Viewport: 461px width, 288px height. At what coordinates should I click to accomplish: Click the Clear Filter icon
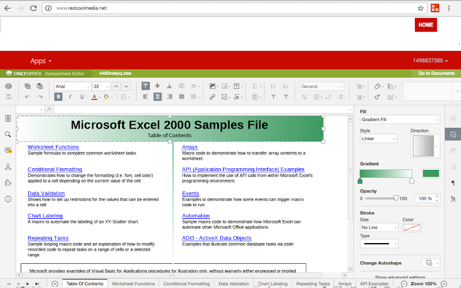[285, 97]
